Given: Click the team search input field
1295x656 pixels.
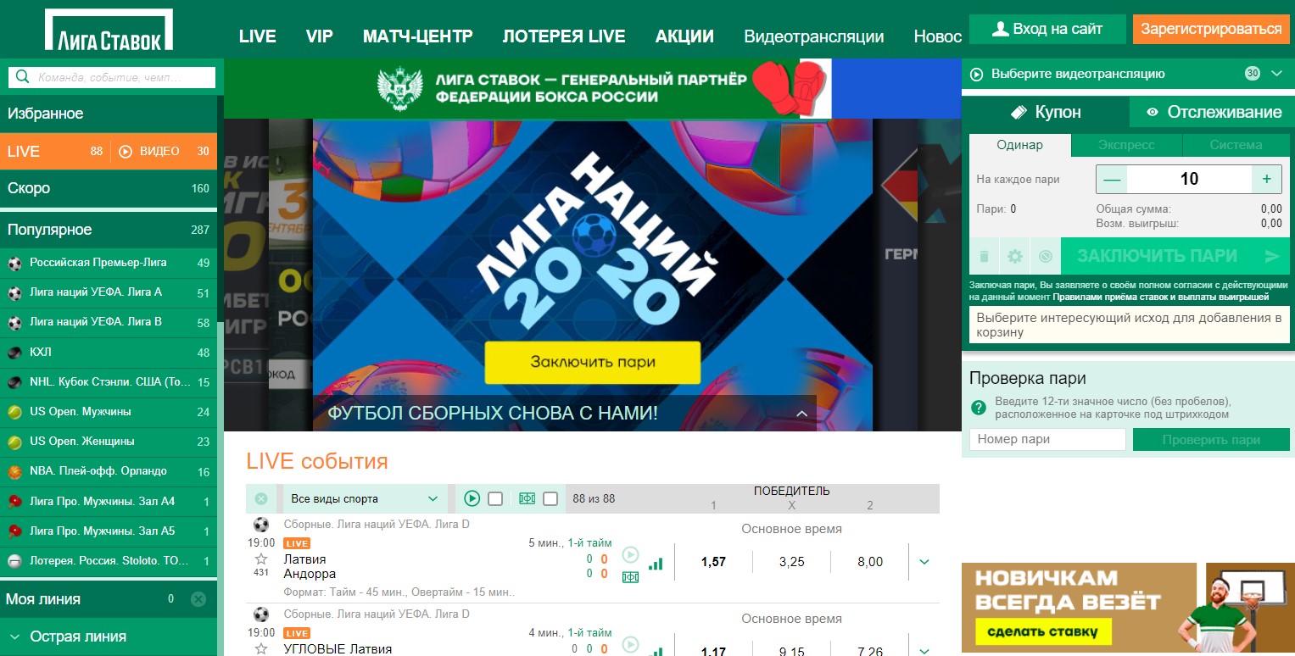Looking at the screenshot, I should tap(123, 78).
